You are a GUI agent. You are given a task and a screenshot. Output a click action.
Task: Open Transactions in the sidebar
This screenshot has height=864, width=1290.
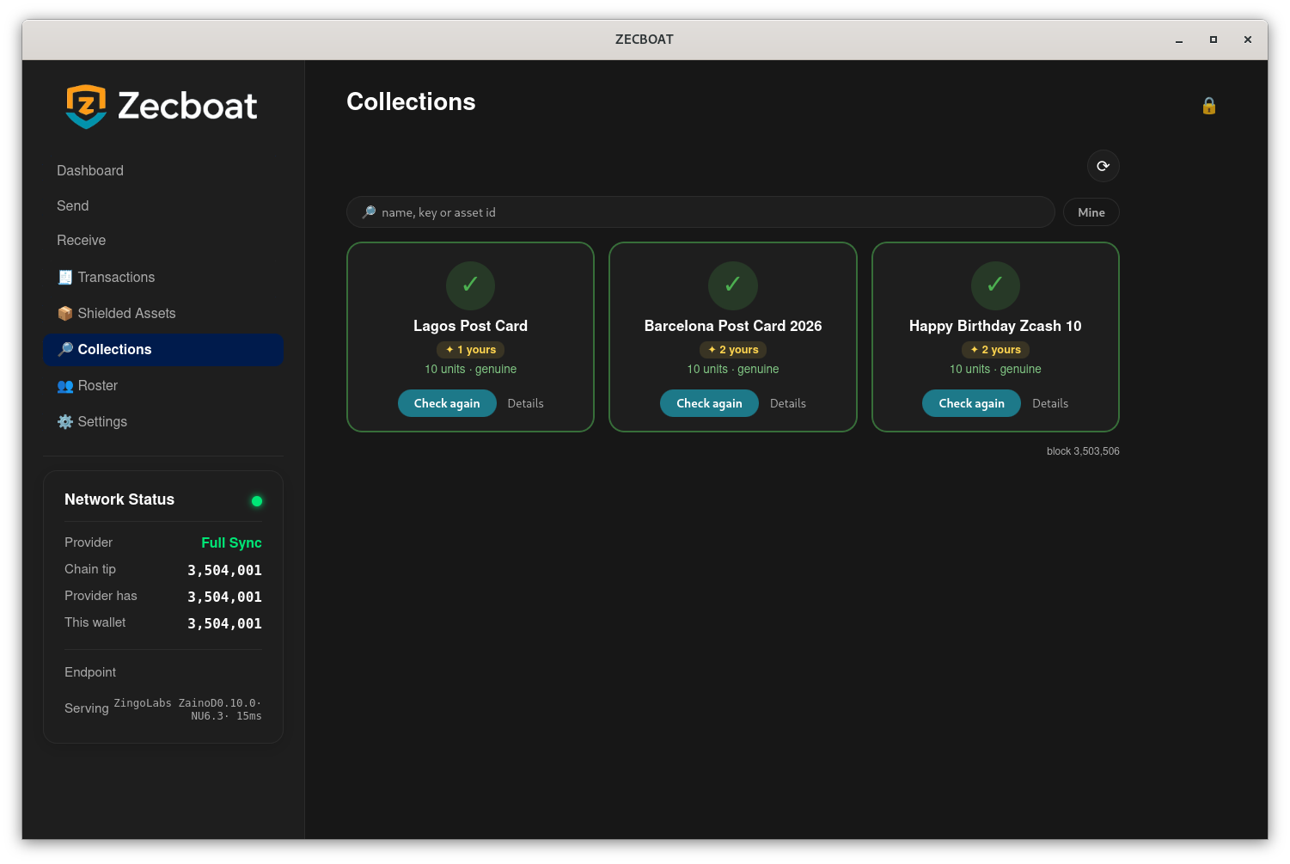click(x=163, y=277)
